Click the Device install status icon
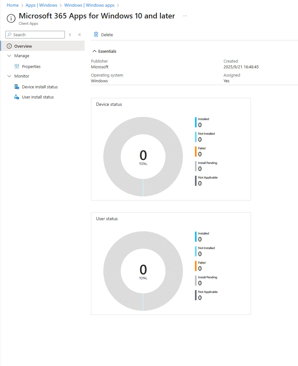This screenshot has width=298, height=366. click(x=17, y=87)
